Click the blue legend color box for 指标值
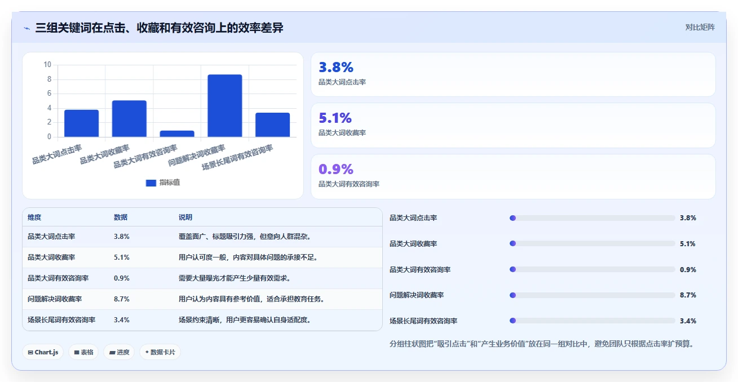Image resolution: width=738 pixels, height=382 pixels. point(151,183)
